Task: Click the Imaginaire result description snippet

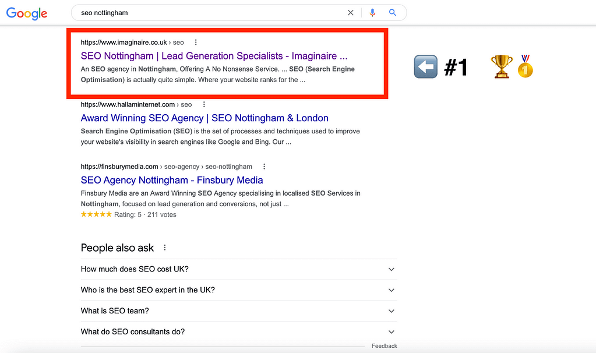Action: 217,75
